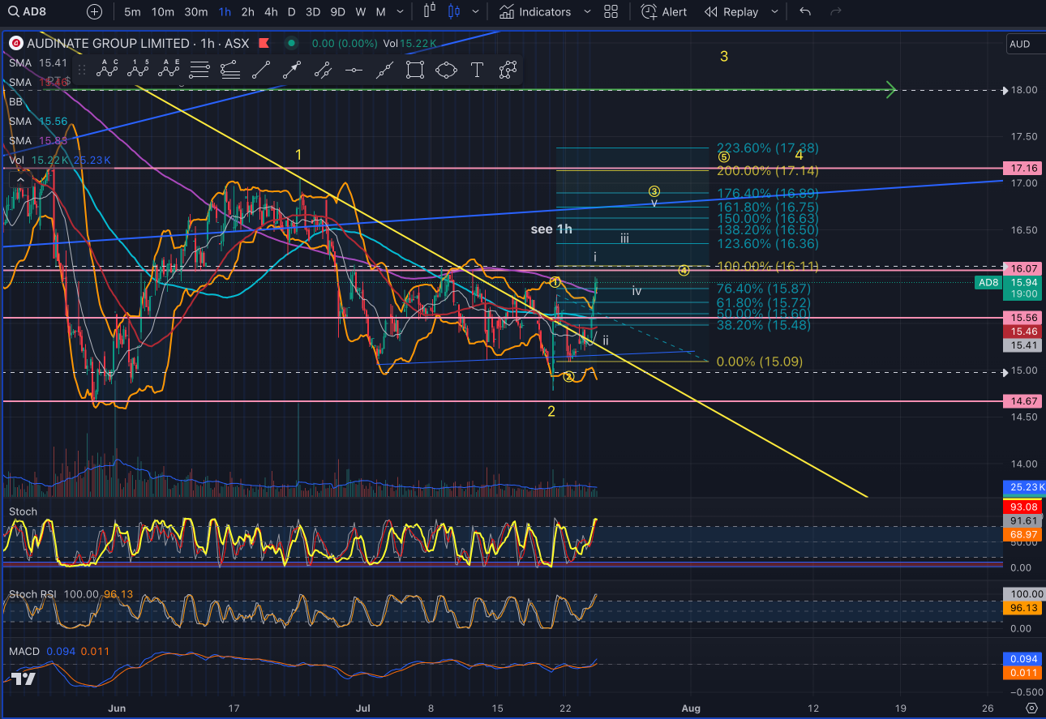This screenshot has height=719, width=1046.
Task: Select the arrow line tool
Action: pos(292,70)
